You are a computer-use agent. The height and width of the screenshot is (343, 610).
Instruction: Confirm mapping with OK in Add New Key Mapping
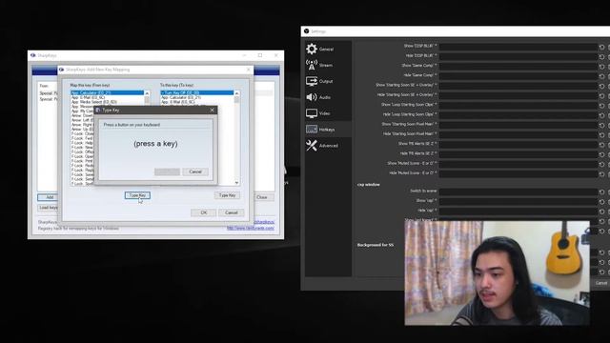(203, 212)
